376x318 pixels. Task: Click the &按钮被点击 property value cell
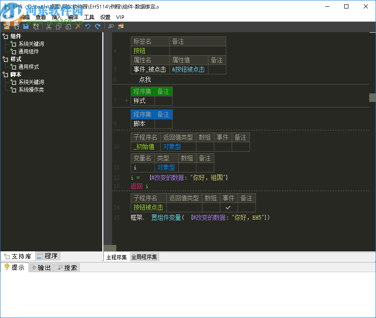pyautogui.click(x=188, y=70)
